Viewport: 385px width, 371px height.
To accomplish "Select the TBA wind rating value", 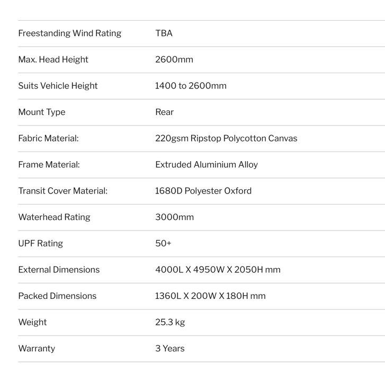I will click(x=164, y=33).
